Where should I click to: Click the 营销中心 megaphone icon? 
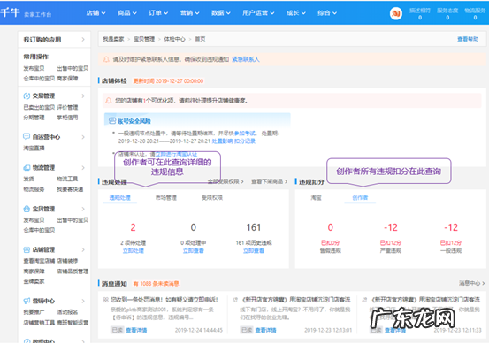(27, 301)
